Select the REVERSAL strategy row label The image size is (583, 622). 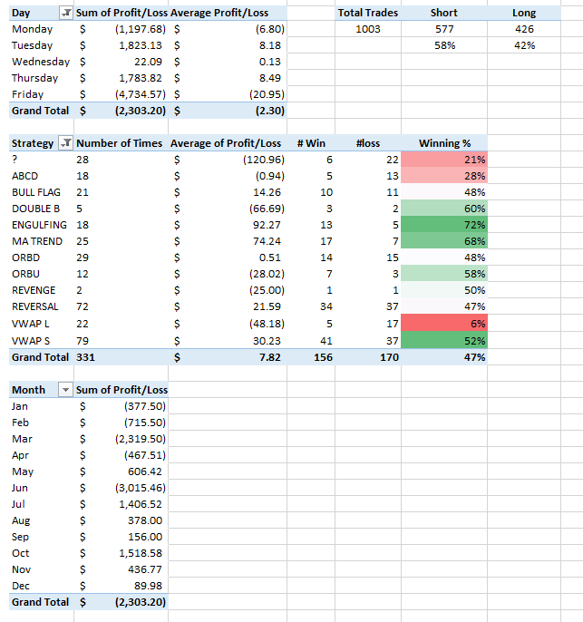coord(34,307)
